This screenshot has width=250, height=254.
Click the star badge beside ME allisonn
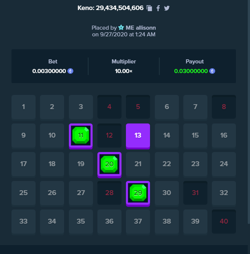(121, 27)
